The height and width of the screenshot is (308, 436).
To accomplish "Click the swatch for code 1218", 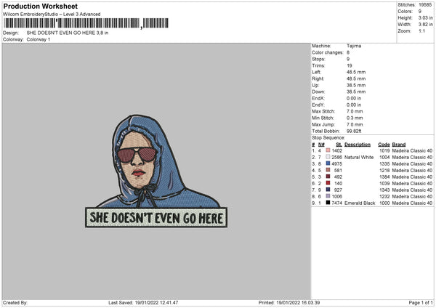I will click(x=328, y=170).
